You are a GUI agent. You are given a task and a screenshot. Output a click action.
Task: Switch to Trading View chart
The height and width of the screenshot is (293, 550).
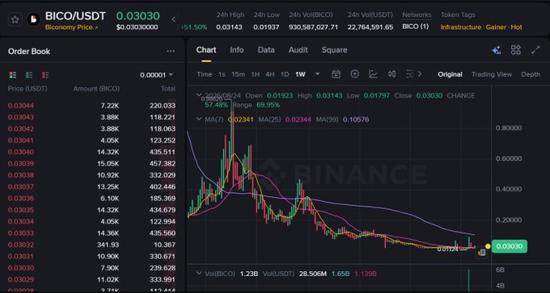pos(492,74)
